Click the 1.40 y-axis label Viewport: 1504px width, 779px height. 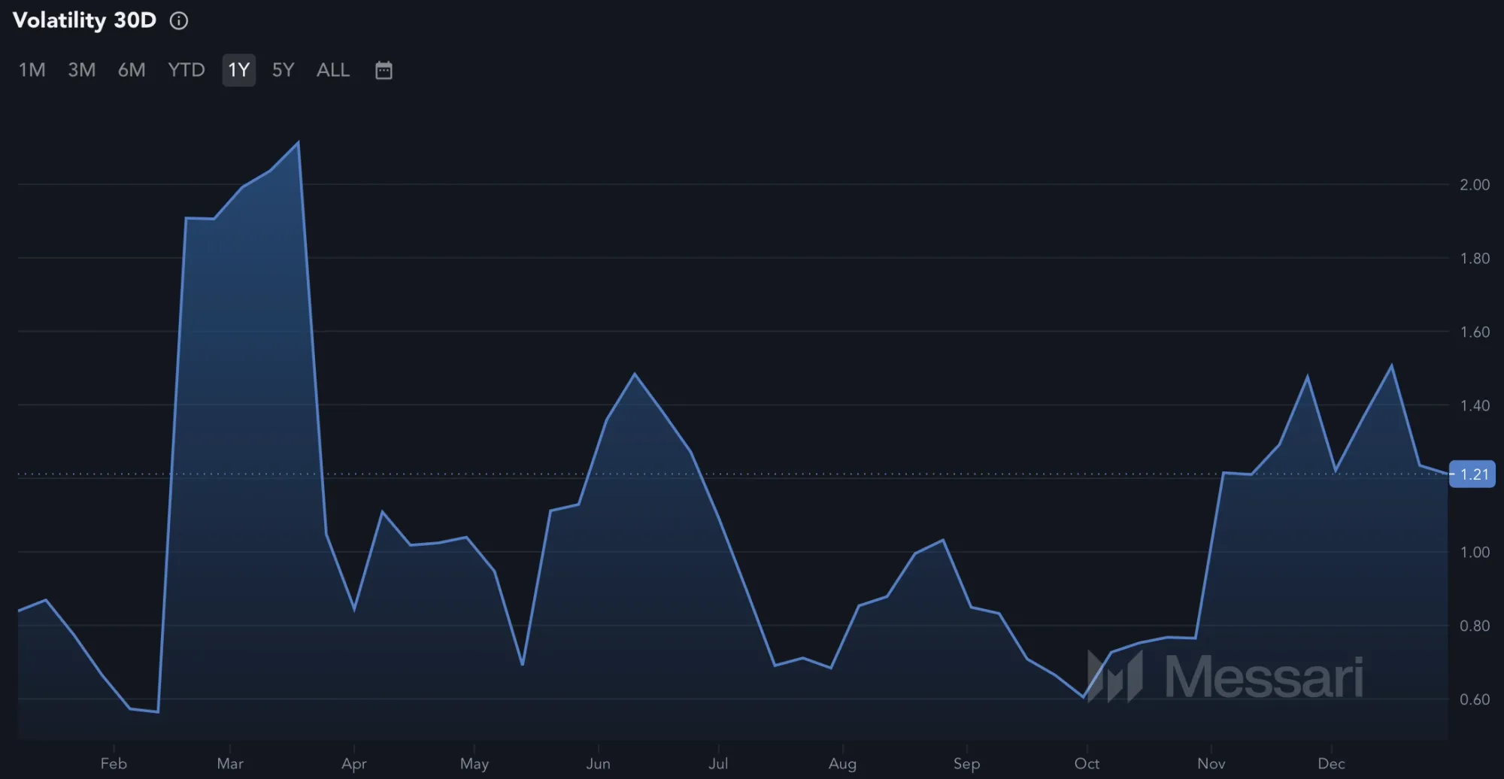1475,406
